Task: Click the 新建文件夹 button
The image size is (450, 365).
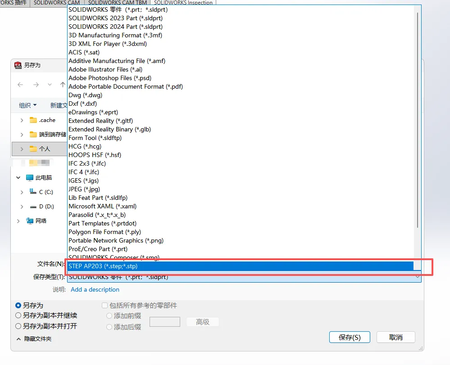Action: 59,105
